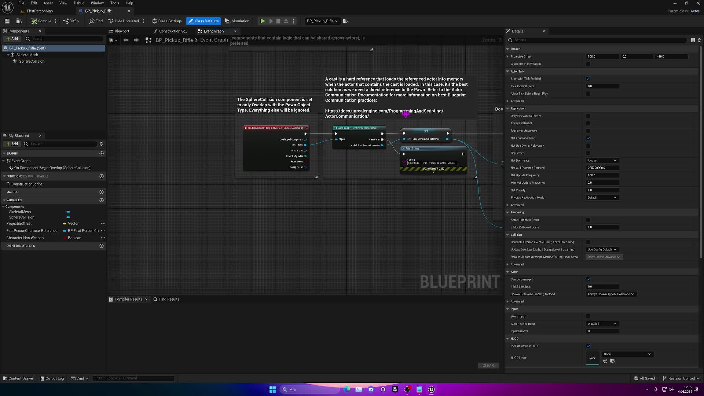Compile the blueprint
This screenshot has width=704, height=396.
point(41,21)
